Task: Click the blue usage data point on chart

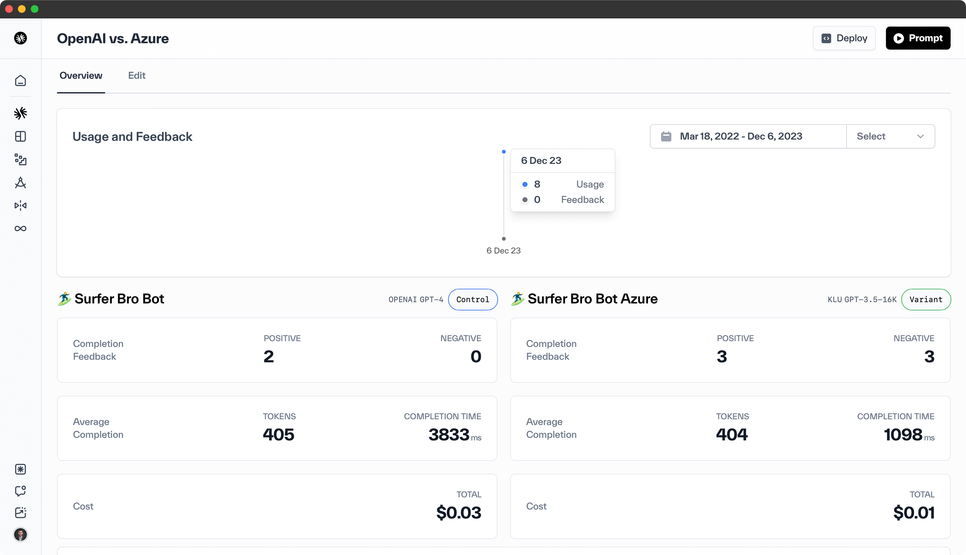Action: point(504,152)
